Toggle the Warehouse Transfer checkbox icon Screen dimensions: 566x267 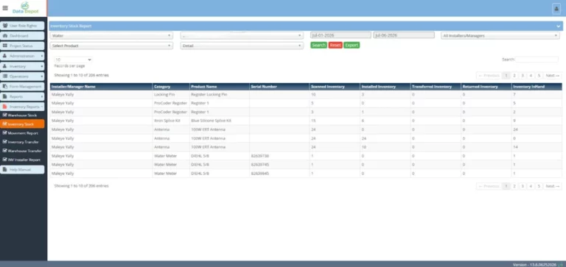point(4,151)
